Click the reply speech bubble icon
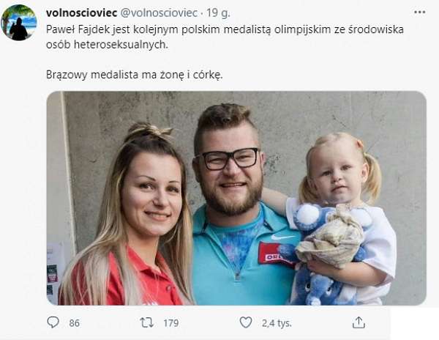Image resolution: width=439 pixels, height=340 pixels. (53, 322)
